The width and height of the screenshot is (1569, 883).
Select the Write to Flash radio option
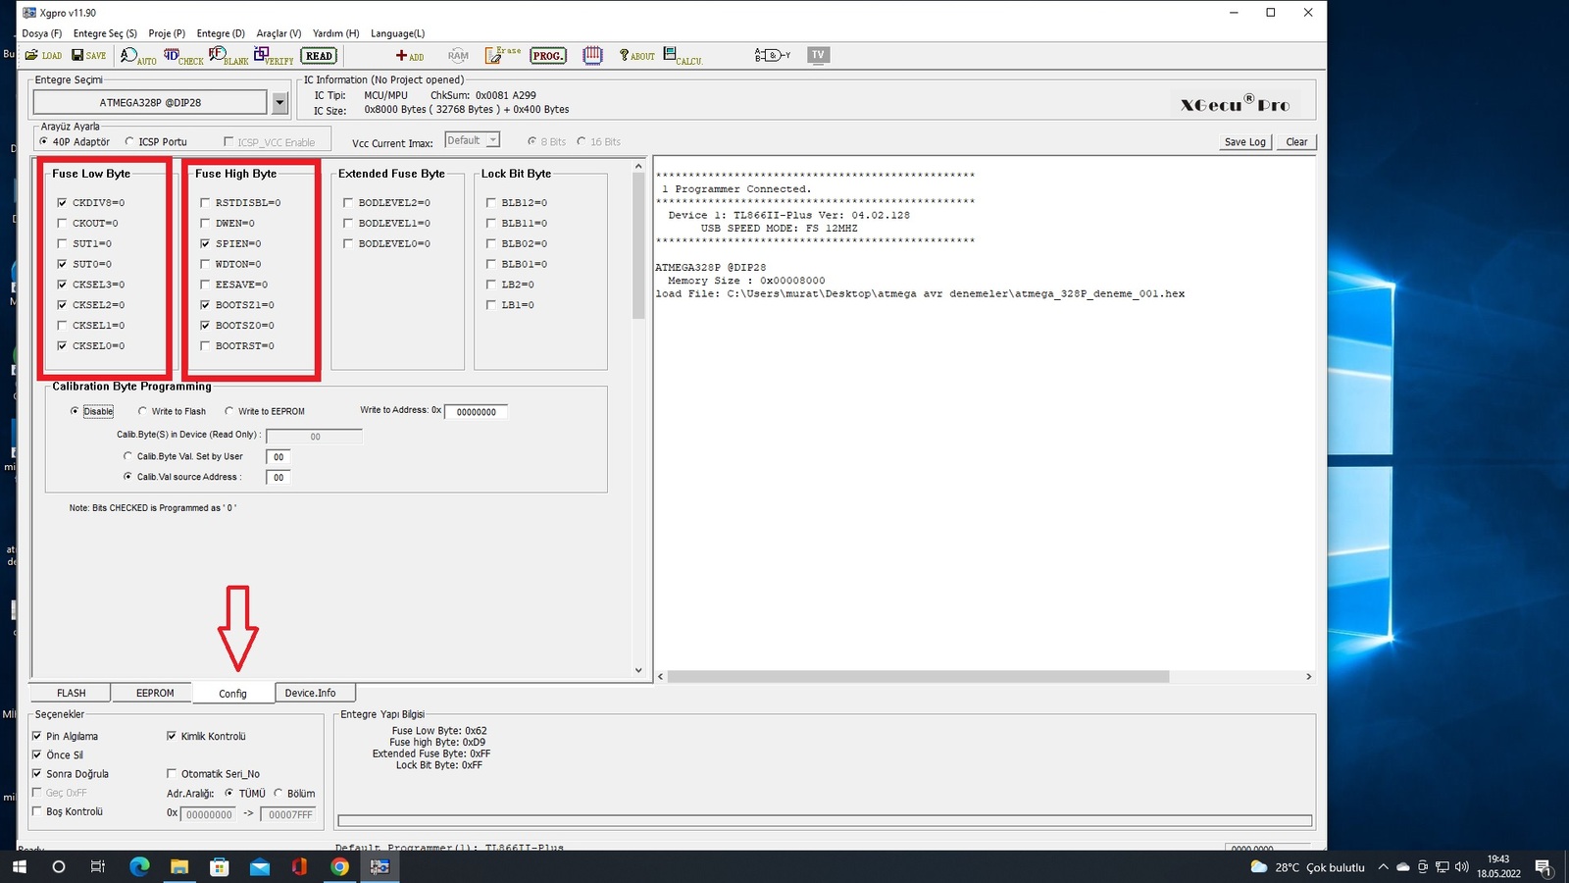(142, 411)
